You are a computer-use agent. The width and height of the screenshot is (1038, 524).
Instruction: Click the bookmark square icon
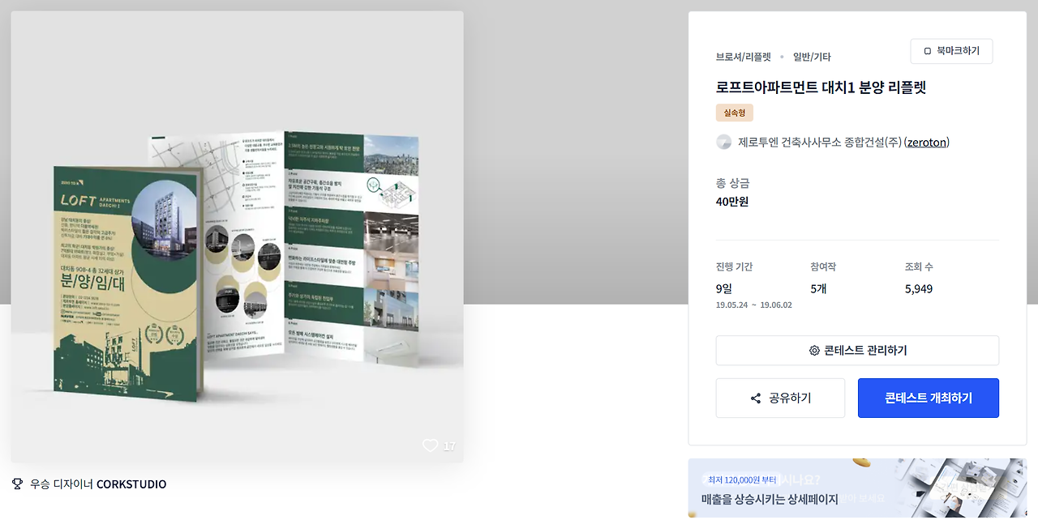pos(928,51)
